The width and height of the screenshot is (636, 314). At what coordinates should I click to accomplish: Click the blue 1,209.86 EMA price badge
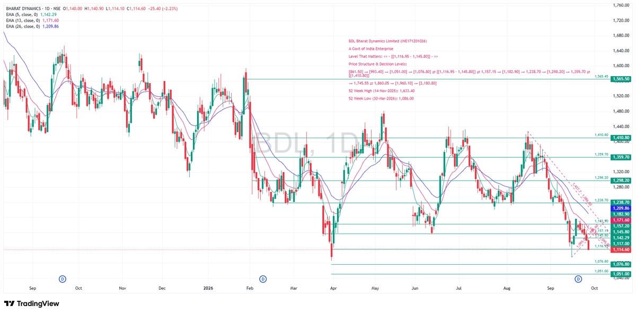pyautogui.click(x=620, y=209)
